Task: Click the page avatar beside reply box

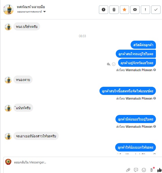Action: [x=8, y=162]
